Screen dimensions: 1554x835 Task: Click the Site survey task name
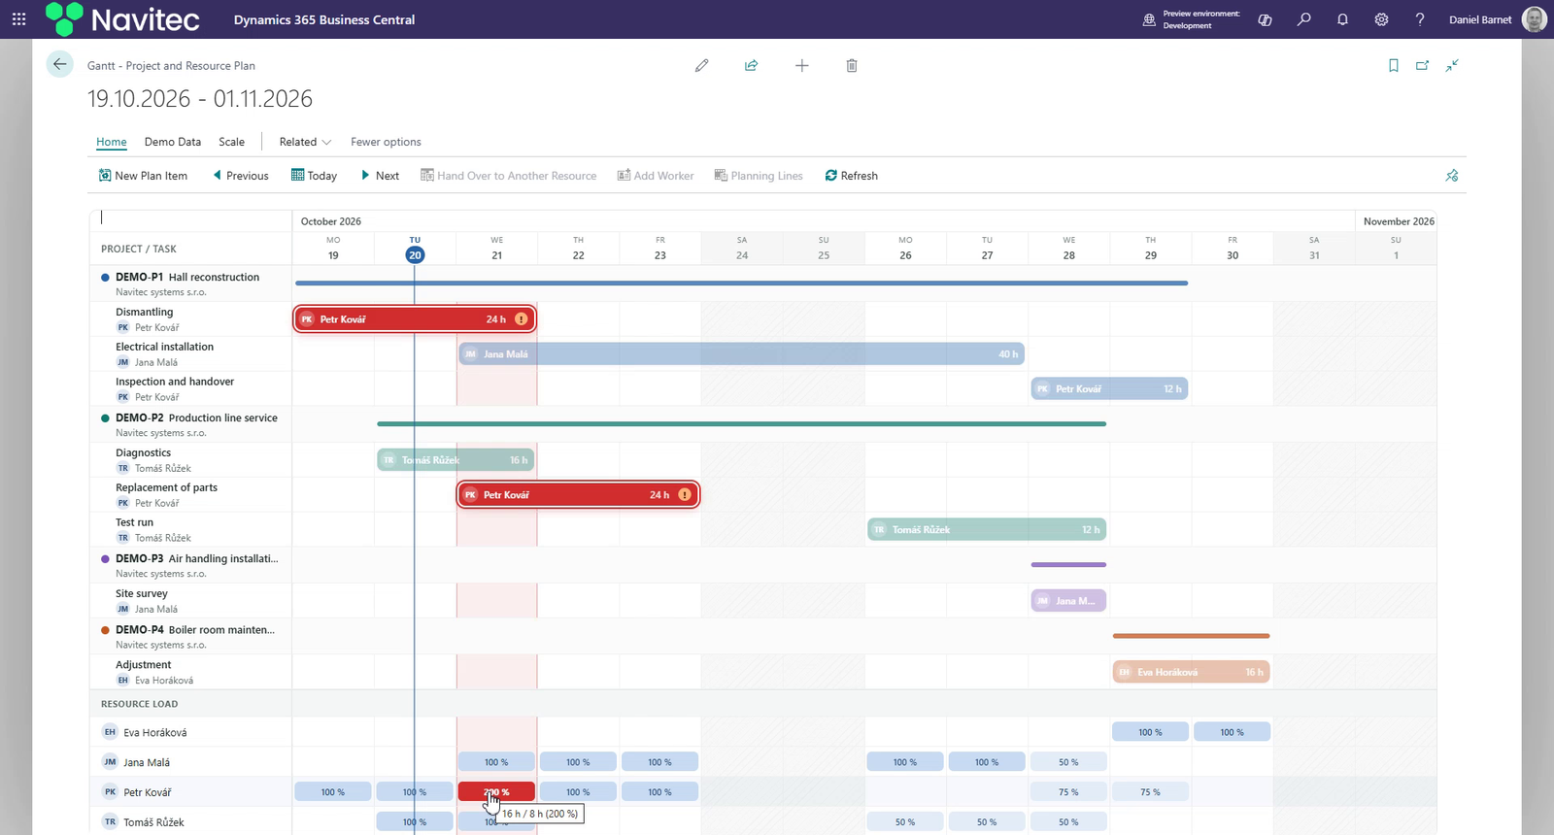pyautogui.click(x=142, y=593)
